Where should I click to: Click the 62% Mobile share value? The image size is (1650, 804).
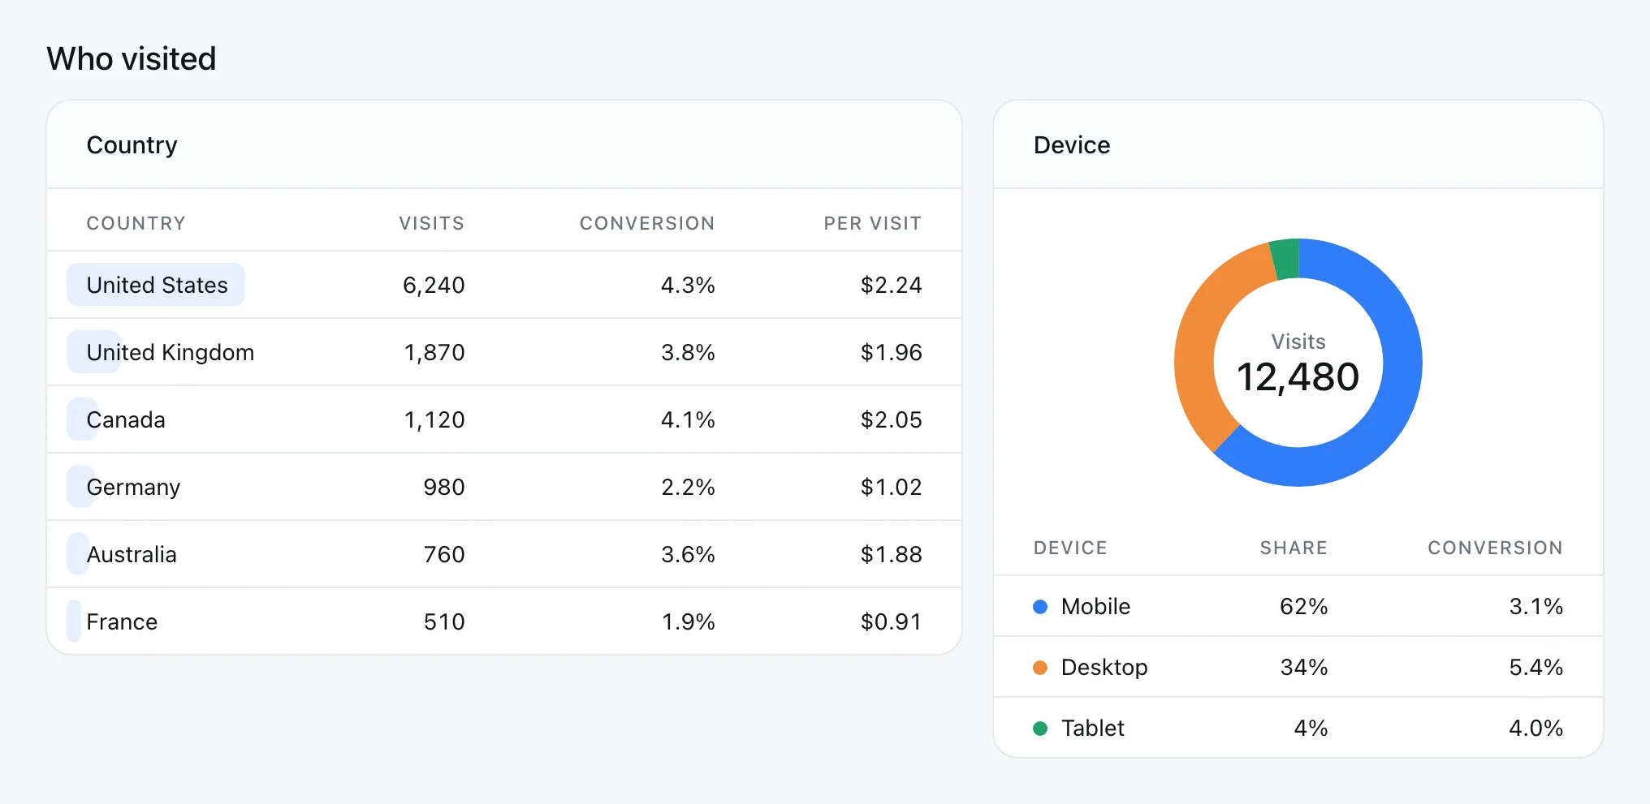[x=1303, y=607]
